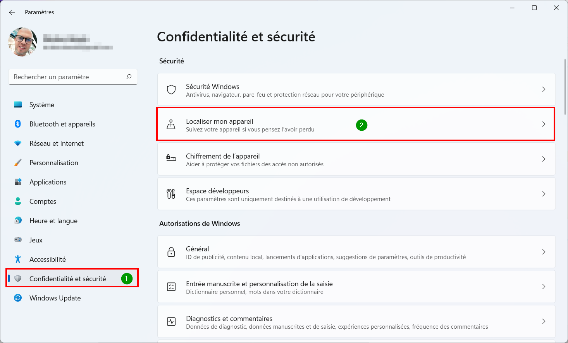
Task: Click the Espace développeurs tools icon
Action: pos(171,194)
